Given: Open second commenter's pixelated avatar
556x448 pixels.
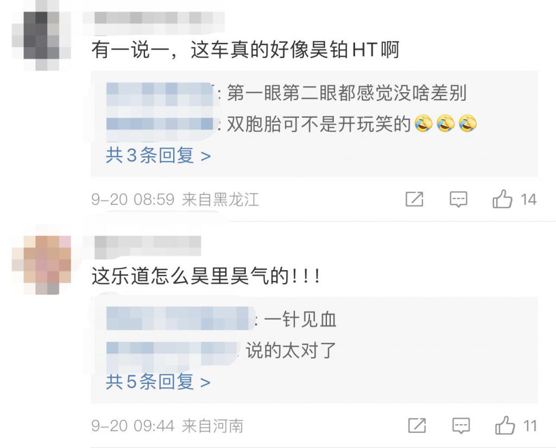Looking at the screenshot, I should [41, 265].
